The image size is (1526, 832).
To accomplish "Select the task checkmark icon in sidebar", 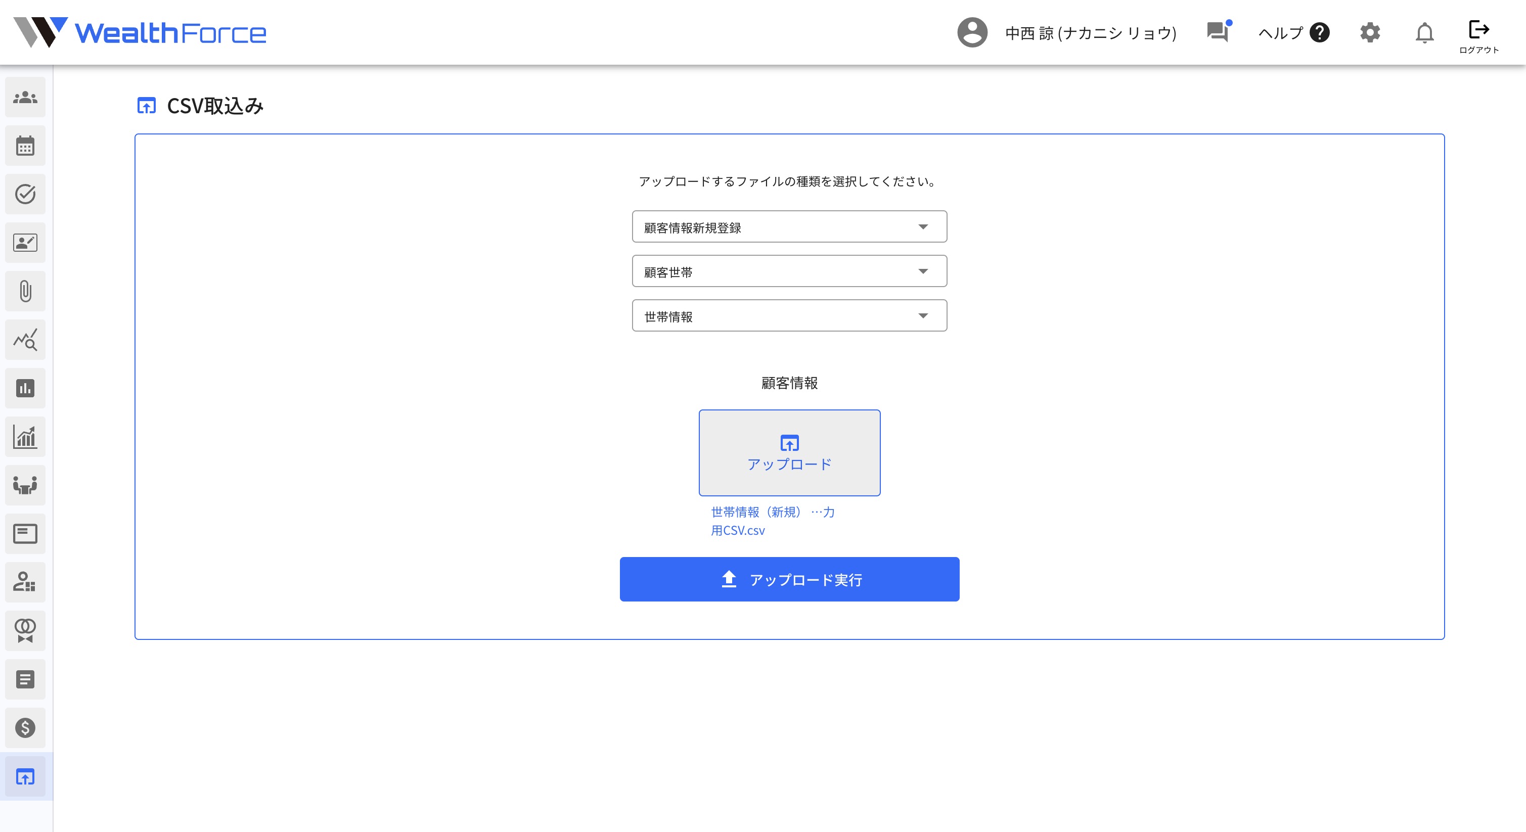I will pos(25,194).
